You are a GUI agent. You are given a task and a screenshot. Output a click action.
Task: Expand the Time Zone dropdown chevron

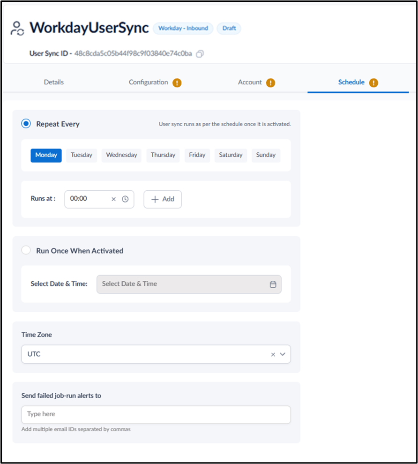pyautogui.click(x=283, y=354)
